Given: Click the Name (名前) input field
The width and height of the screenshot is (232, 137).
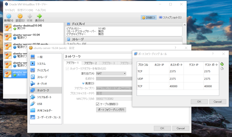Looking at the screenshot, I should coord(114,78).
